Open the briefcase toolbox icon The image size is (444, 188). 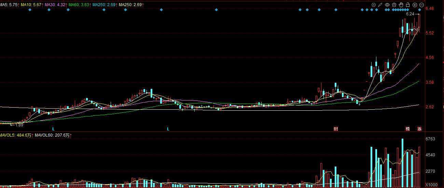394,5
